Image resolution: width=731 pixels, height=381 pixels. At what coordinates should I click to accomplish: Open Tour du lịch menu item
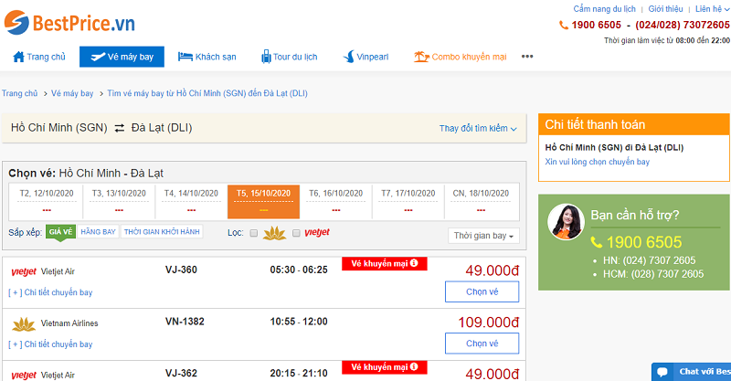(x=289, y=57)
